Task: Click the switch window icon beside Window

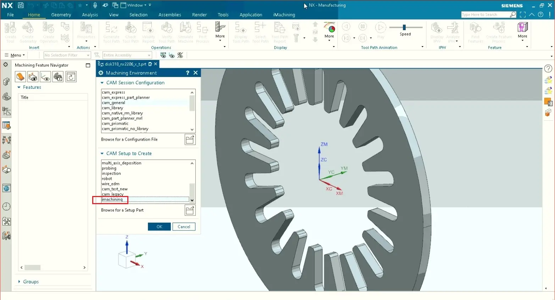Action: coord(115,5)
